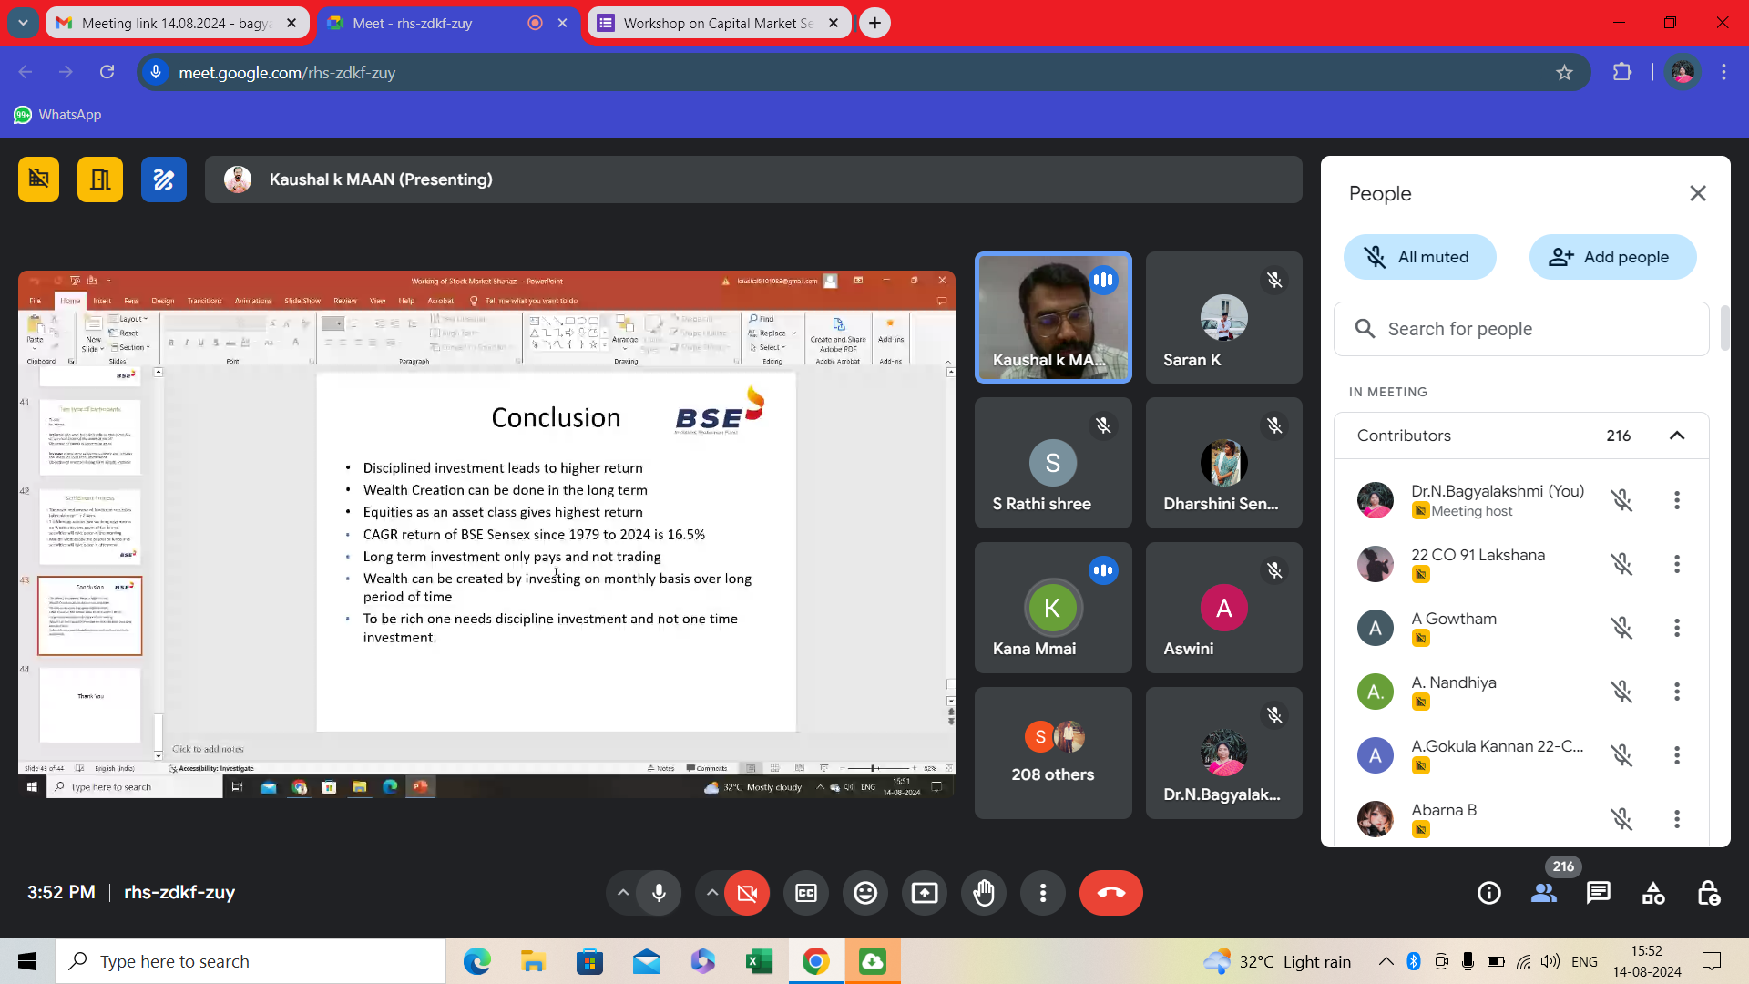Open the host controls lock icon
This screenshot has height=984, width=1749.
[1708, 893]
